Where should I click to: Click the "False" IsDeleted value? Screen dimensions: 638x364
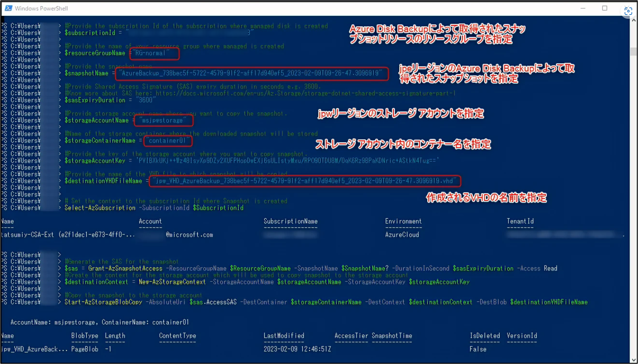click(478, 349)
